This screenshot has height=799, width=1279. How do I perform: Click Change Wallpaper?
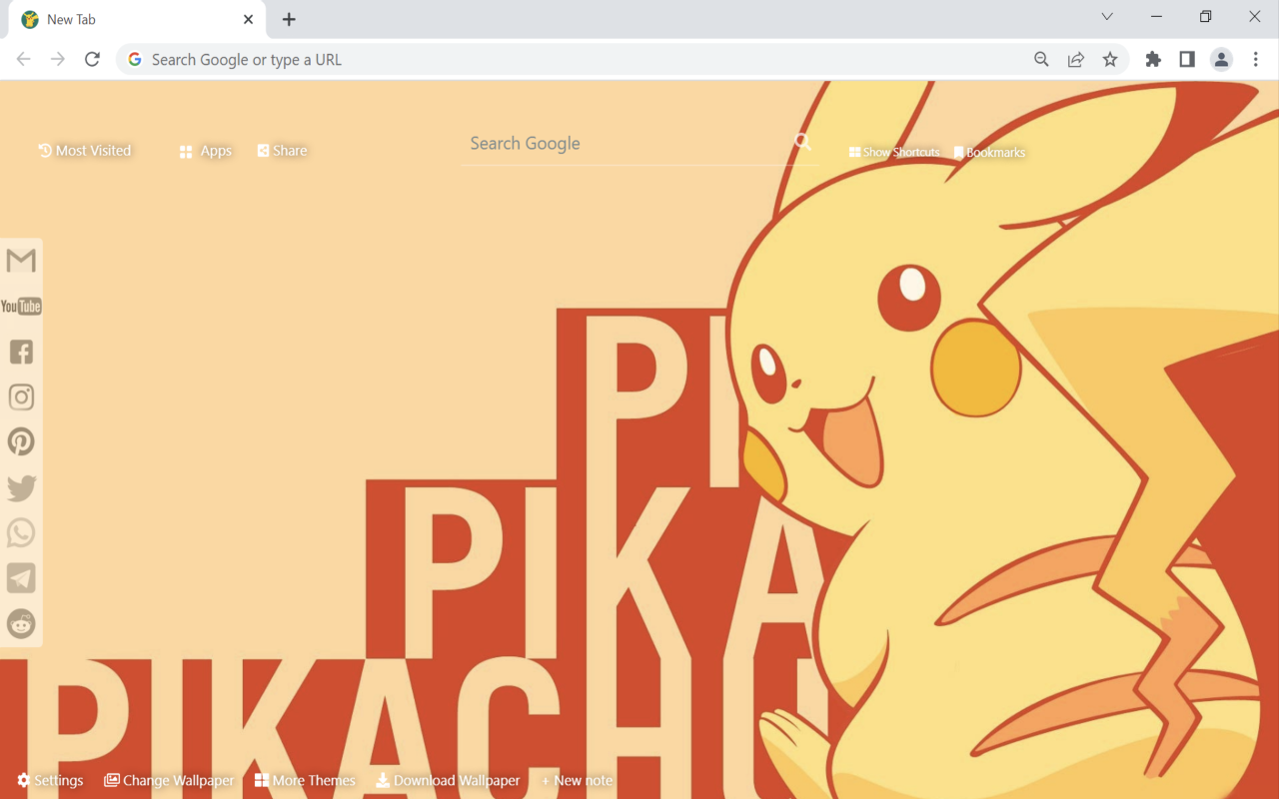[169, 780]
